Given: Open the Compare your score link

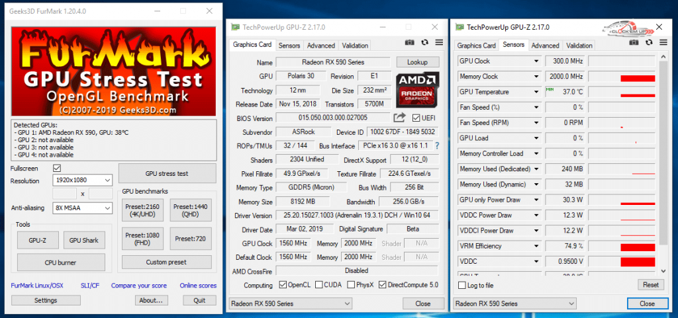Looking at the screenshot, I should (x=139, y=285).
